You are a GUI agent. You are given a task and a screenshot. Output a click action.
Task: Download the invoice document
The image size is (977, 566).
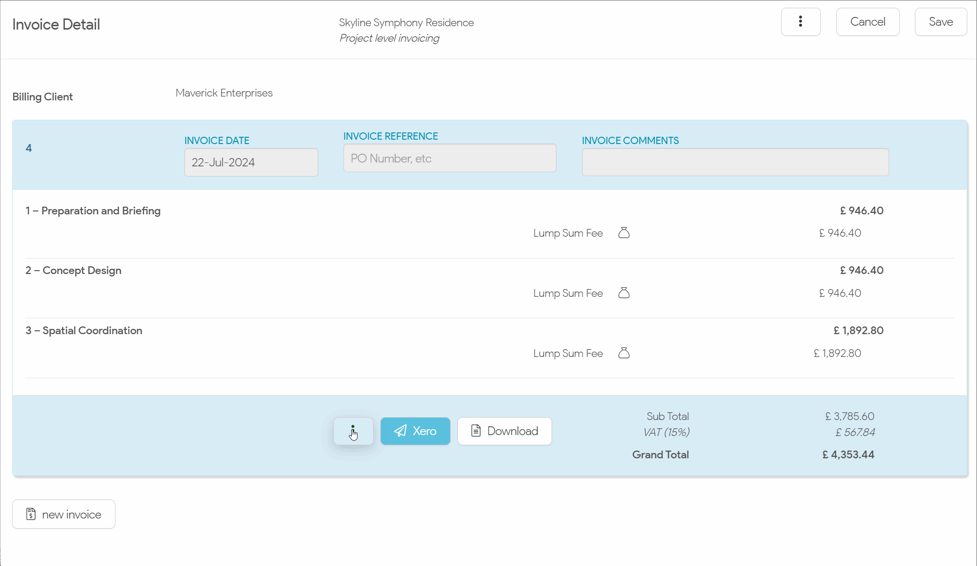(x=505, y=431)
